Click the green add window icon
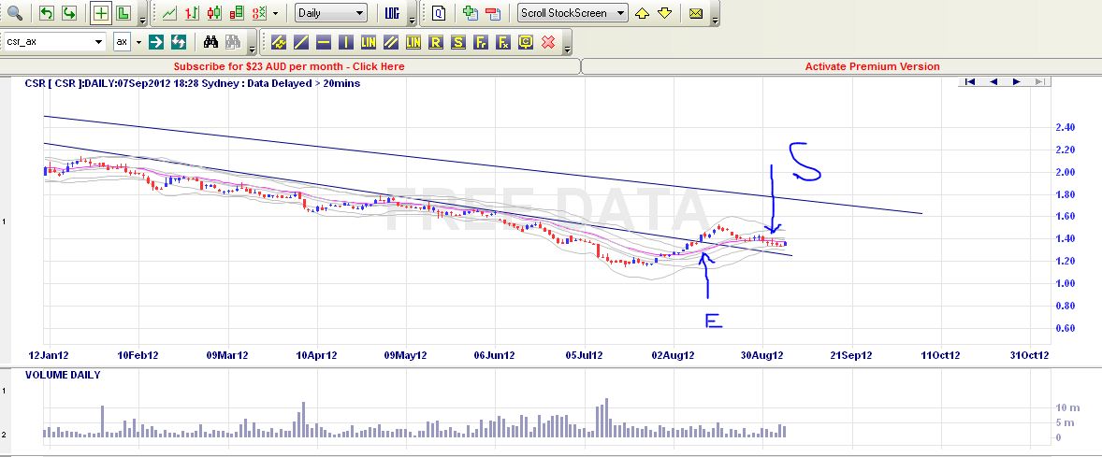Image resolution: width=1102 pixels, height=457 pixels. [x=471, y=13]
